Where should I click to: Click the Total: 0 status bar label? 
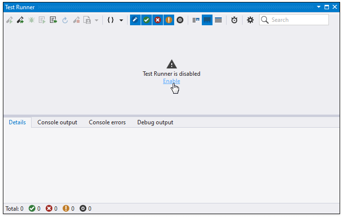click(15, 209)
